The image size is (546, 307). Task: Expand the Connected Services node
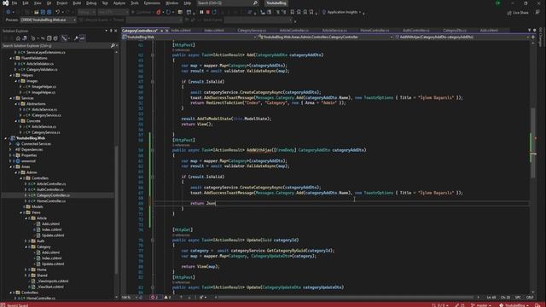[x=10, y=144]
